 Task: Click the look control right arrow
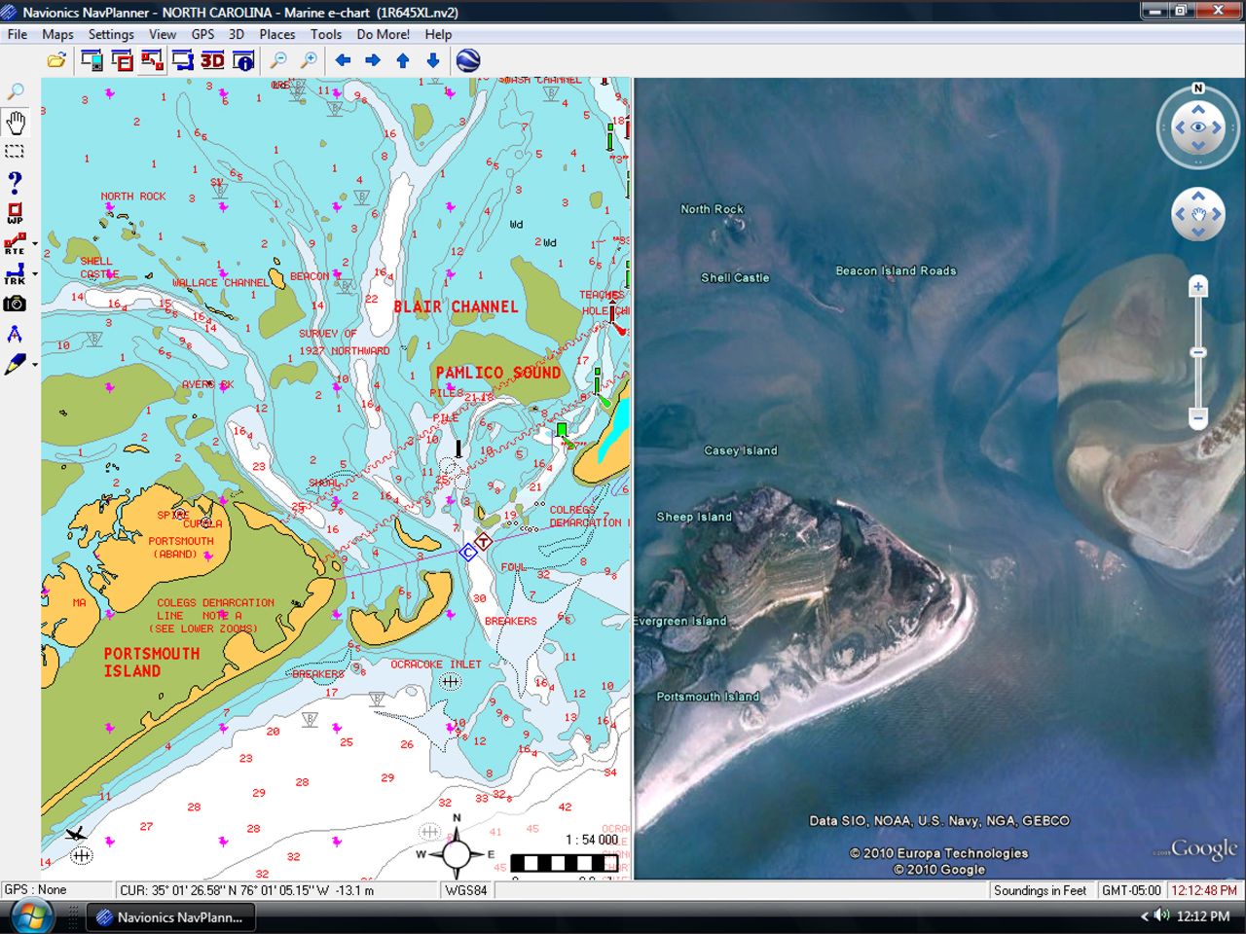click(1218, 127)
